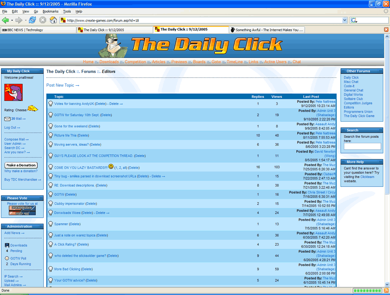The width and height of the screenshot is (390, 295).
Task: Delete the Spammer topic via its Delete link
Action: click(74, 224)
